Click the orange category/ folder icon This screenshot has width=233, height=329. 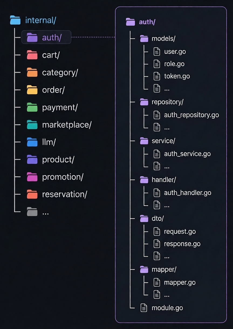coord(32,72)
